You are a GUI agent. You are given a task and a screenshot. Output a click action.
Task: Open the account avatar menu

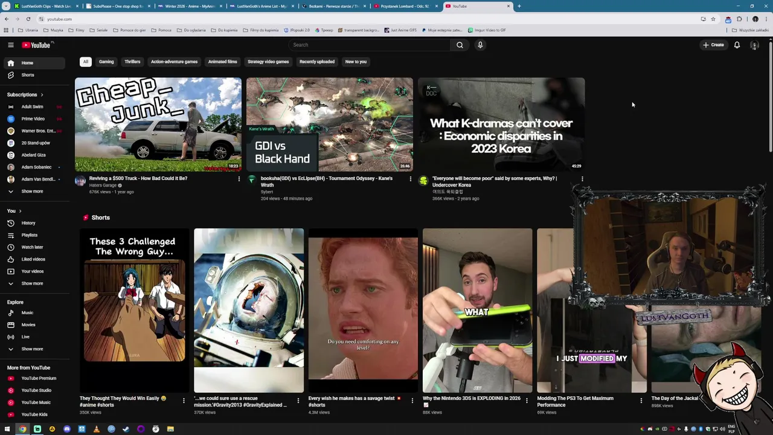pyautogui.click(x=754, y=45)
